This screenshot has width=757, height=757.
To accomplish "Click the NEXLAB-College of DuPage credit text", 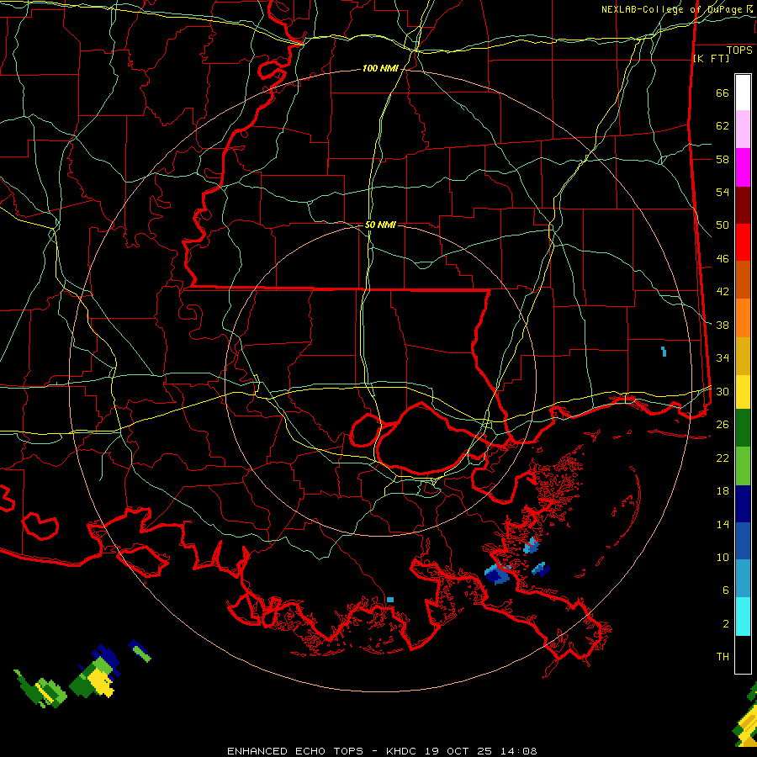I will point(671,9).
